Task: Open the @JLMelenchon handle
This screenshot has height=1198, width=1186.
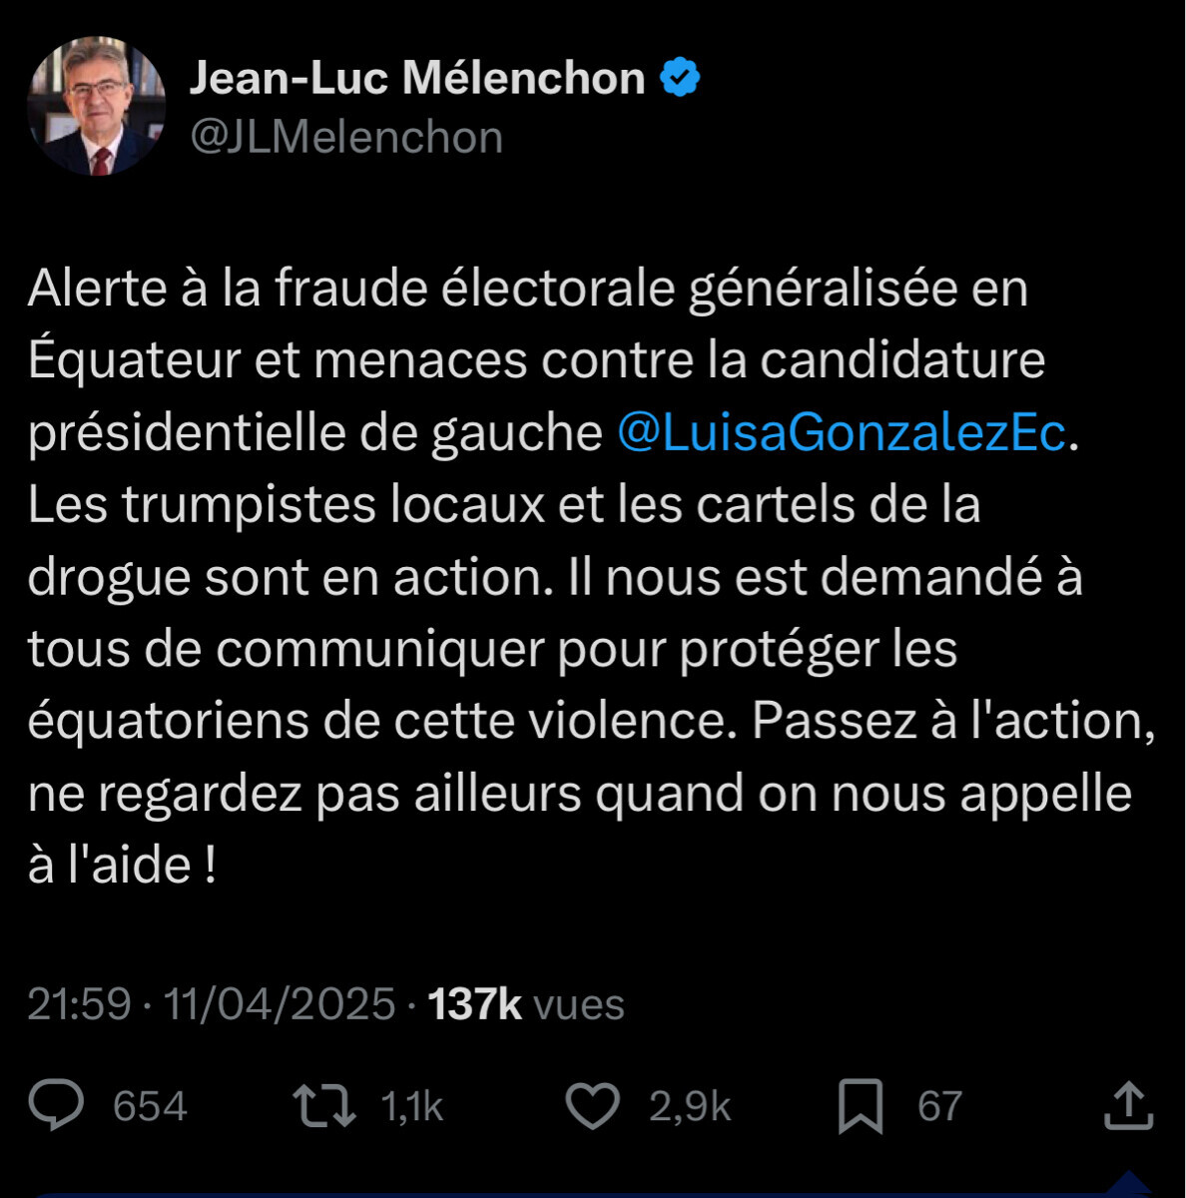Action: pyautogui.click(x=346, y=138)
